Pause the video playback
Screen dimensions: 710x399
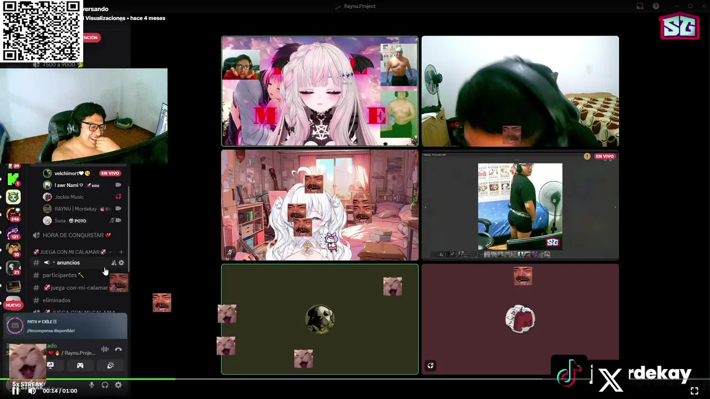(x=16, y=391)
